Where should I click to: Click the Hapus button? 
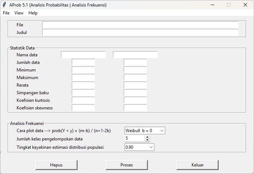[x=56, y=165]
